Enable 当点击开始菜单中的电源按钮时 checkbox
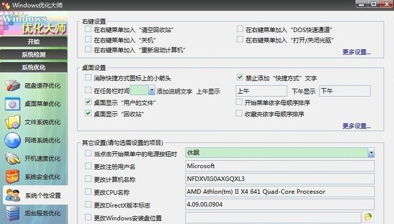 click(x=88, y=153)
